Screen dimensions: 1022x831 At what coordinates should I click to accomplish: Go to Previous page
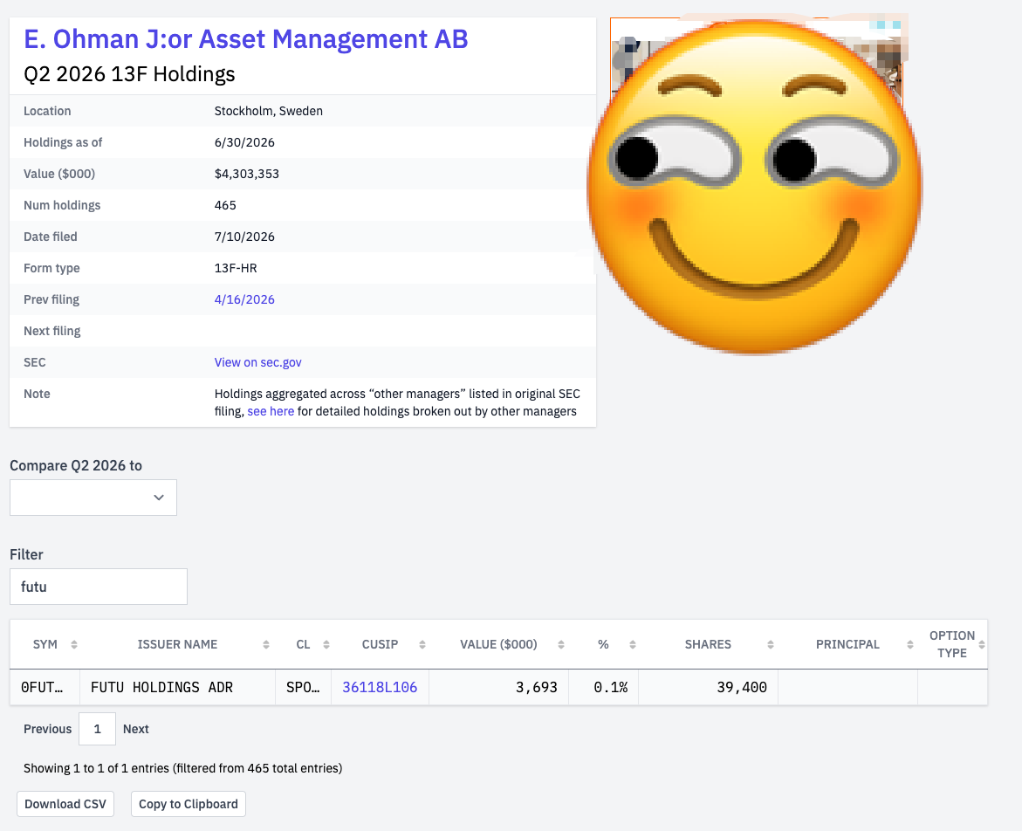pos(48,730)
